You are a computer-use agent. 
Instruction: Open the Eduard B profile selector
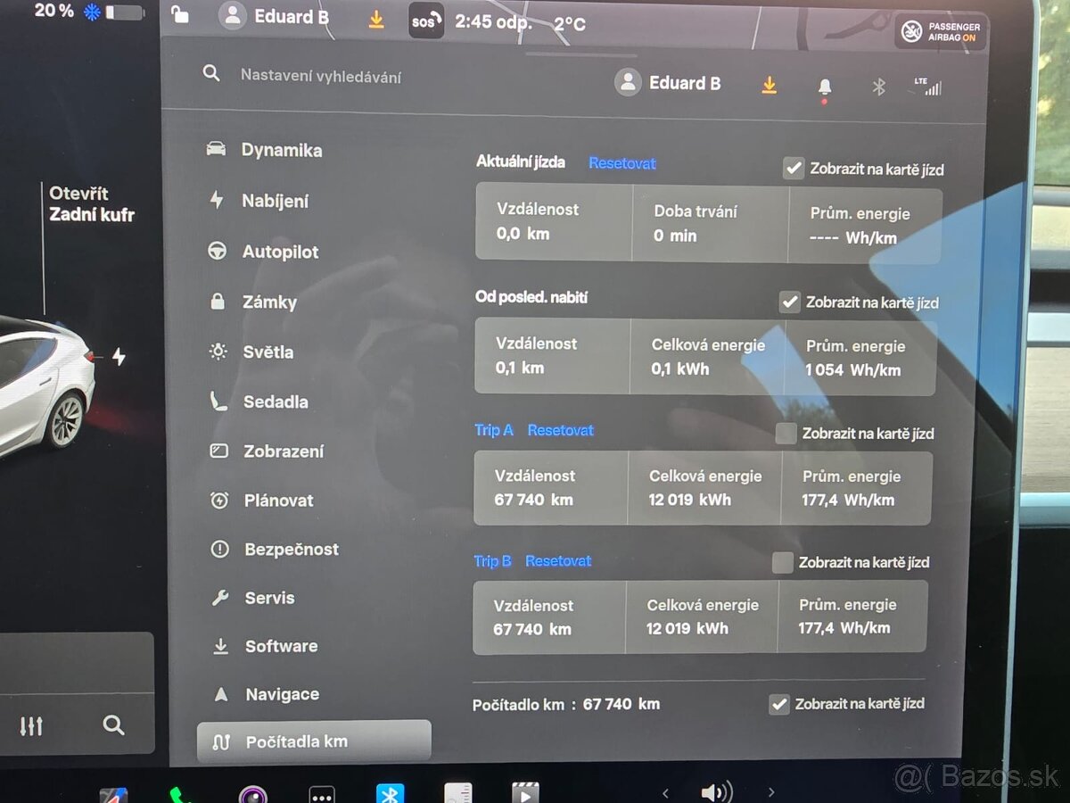point(669,82)
